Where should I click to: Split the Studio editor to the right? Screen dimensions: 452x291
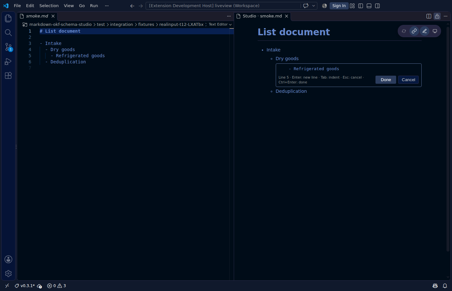pos(429,16)
